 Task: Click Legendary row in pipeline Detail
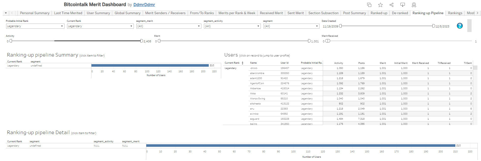click(13, 146)
